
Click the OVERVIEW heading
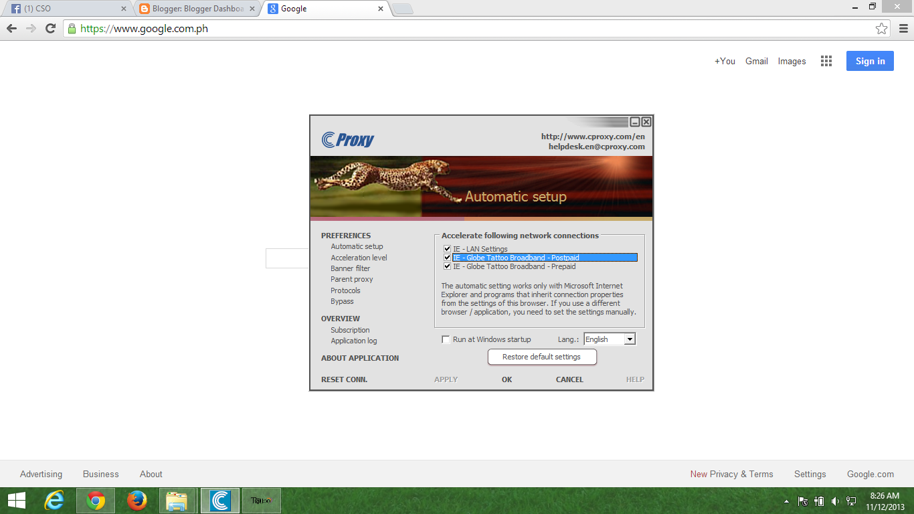click(341, 319)
